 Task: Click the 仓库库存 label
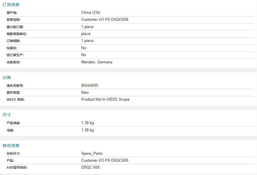coord(14,62)
